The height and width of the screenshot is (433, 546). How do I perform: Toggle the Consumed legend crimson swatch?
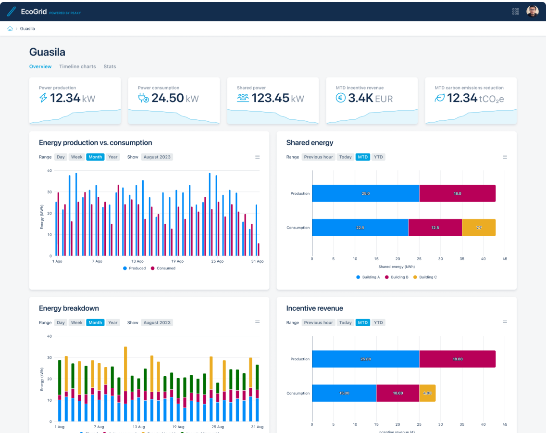(x=152, y=268)
